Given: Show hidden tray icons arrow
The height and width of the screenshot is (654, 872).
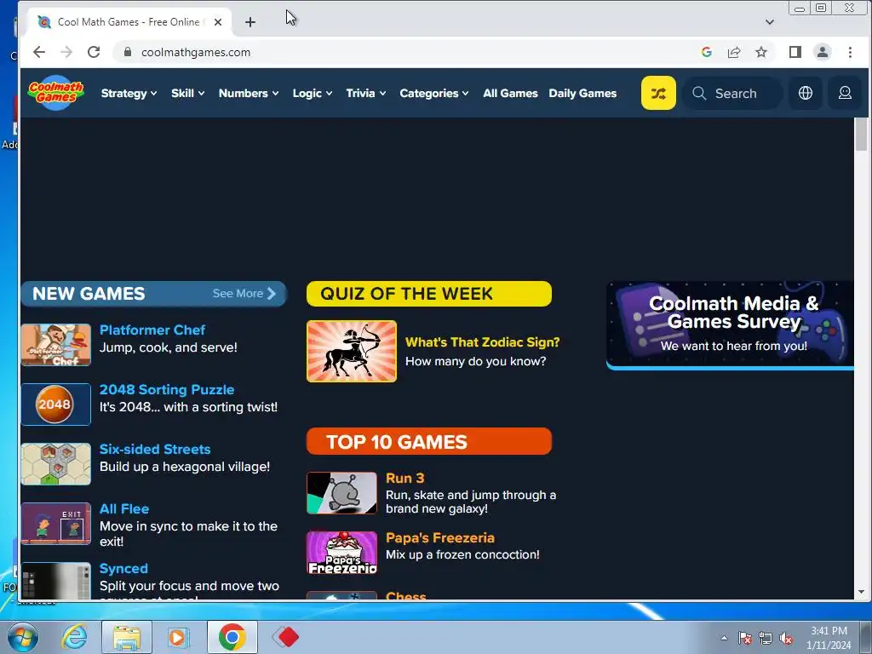Looking at the screenshot, I should click(724, 638).
